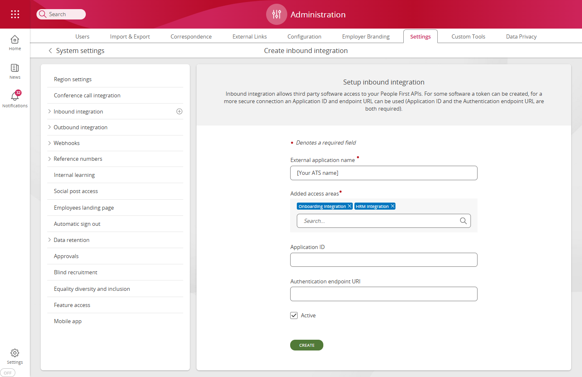The height and width of the screenshot is (377, 582).
Task: Toggle the OFF switch at bottom left
Action: 7,373
